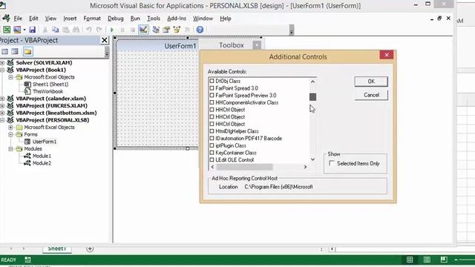
Task: Open the Insert UserForm dropdown arrow
Action: pos(24,30)
